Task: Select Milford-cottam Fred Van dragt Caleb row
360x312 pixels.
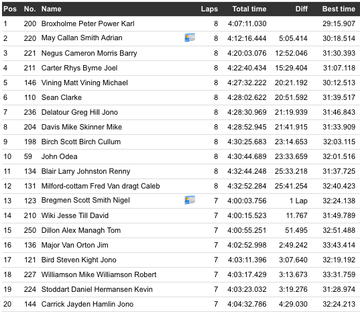Action: click(x=181, y=186)
